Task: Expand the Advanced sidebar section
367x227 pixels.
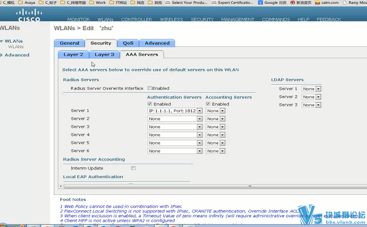Action: 1,55
